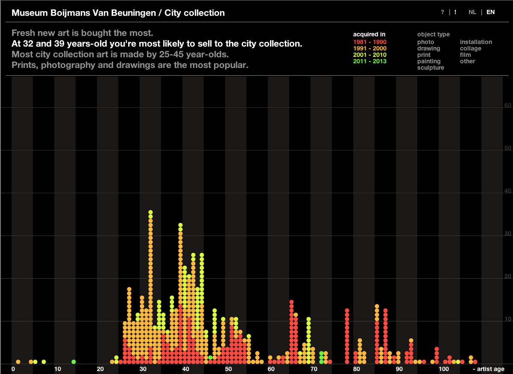Filter by acquisition period 1981 - 1990
513x374 pixels.
click(x=370, y=42)
